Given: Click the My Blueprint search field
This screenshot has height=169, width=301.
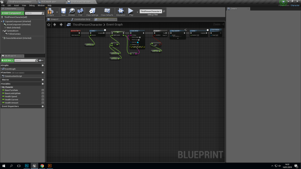Looking at the screenshot, I should [25, 60].
